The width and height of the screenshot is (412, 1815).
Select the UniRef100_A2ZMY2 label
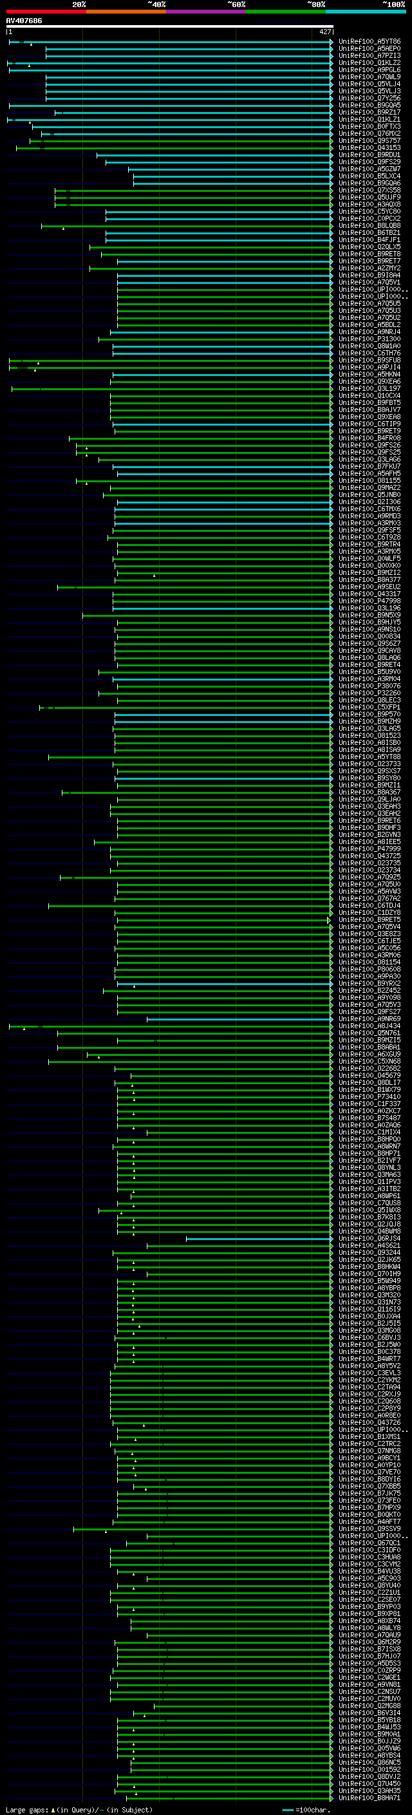[370, 268]
